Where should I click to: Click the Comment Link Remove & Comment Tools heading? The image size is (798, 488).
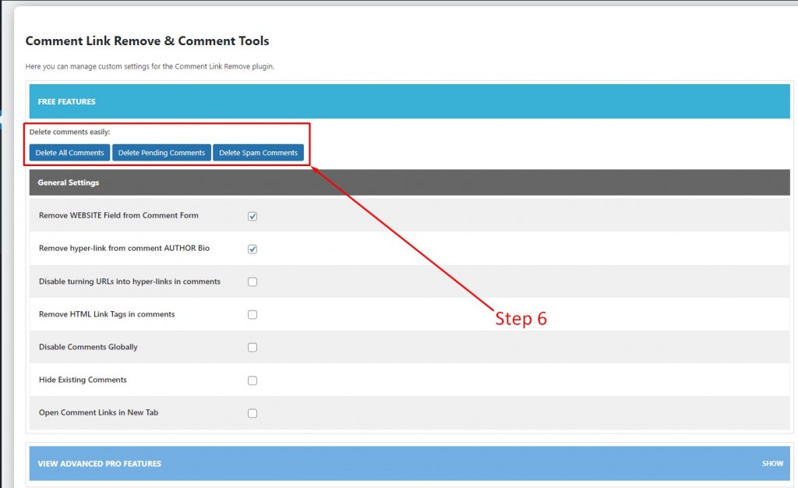(x=147, y=41)
